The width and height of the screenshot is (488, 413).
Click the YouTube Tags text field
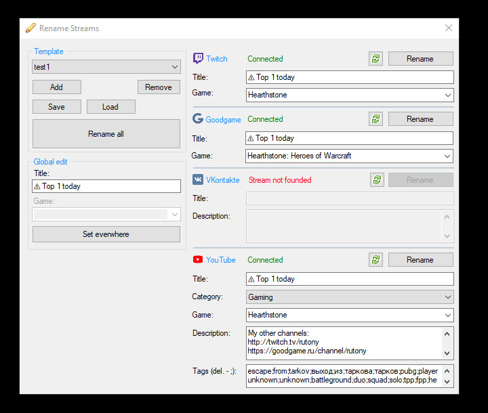tap(344, 376)
